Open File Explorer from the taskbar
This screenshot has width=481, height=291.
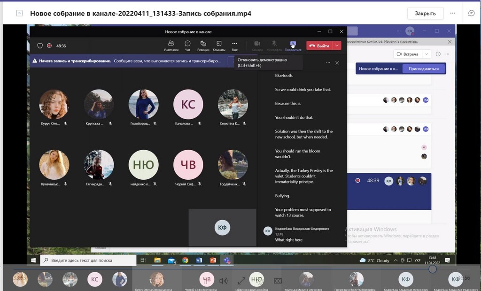point(157,260)
